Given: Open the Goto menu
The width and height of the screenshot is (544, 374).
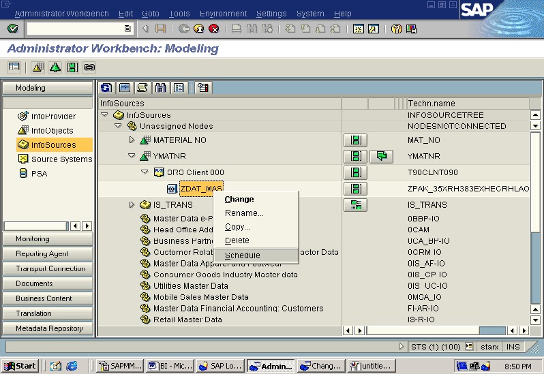Looking at the screenshot, I should [x=151, y=14].
